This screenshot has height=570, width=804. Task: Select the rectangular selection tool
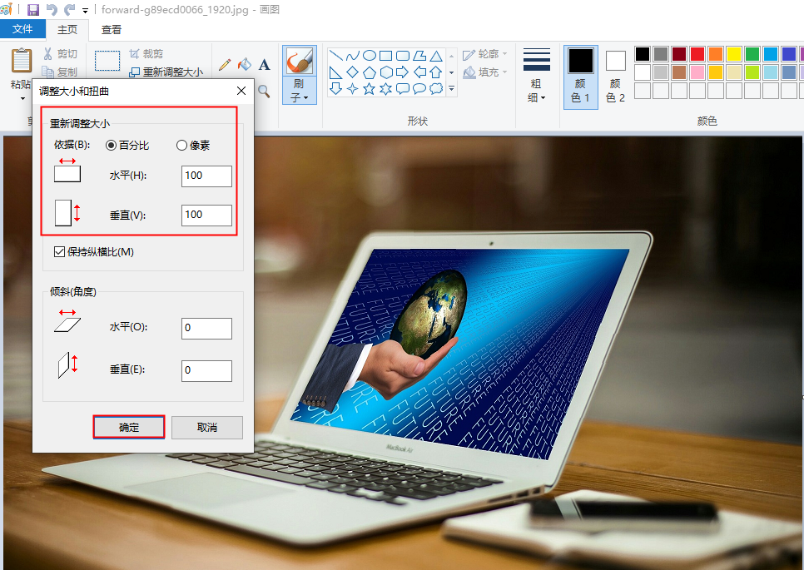107,61
